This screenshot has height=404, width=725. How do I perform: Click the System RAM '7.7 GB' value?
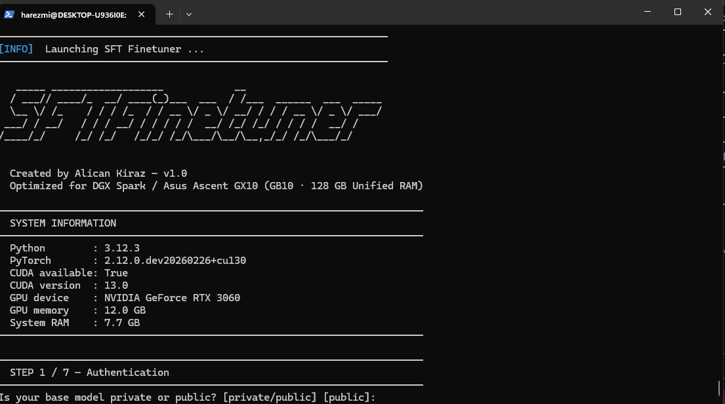tap(121, 323)
